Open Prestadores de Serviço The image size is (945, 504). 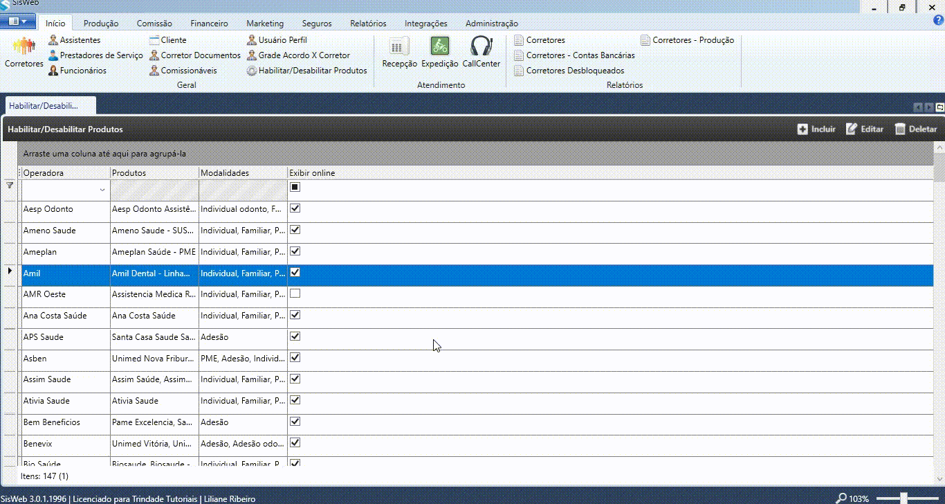point(95,55)
